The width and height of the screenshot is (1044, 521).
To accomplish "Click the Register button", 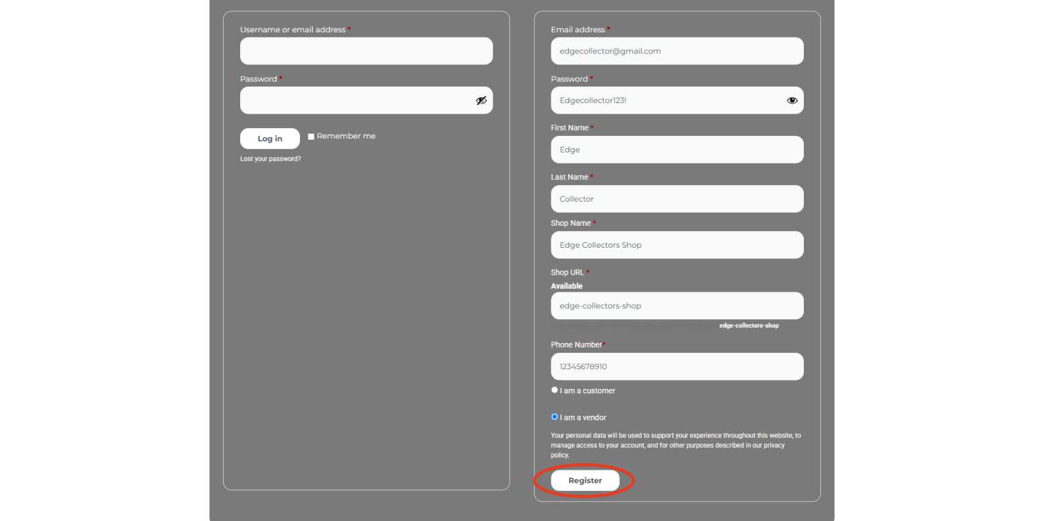I will click(585, 480).
